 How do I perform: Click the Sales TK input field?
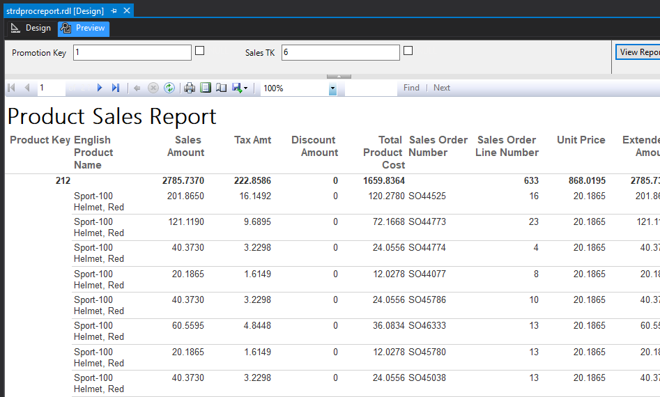tap(341, 52)
